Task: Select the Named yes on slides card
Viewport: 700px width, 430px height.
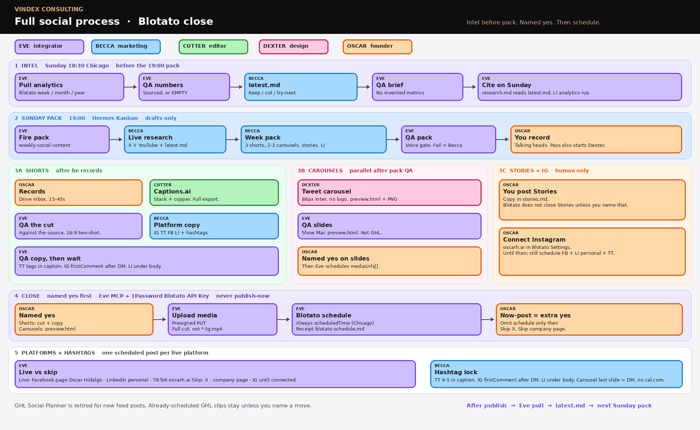Action: tap(389, 261)
